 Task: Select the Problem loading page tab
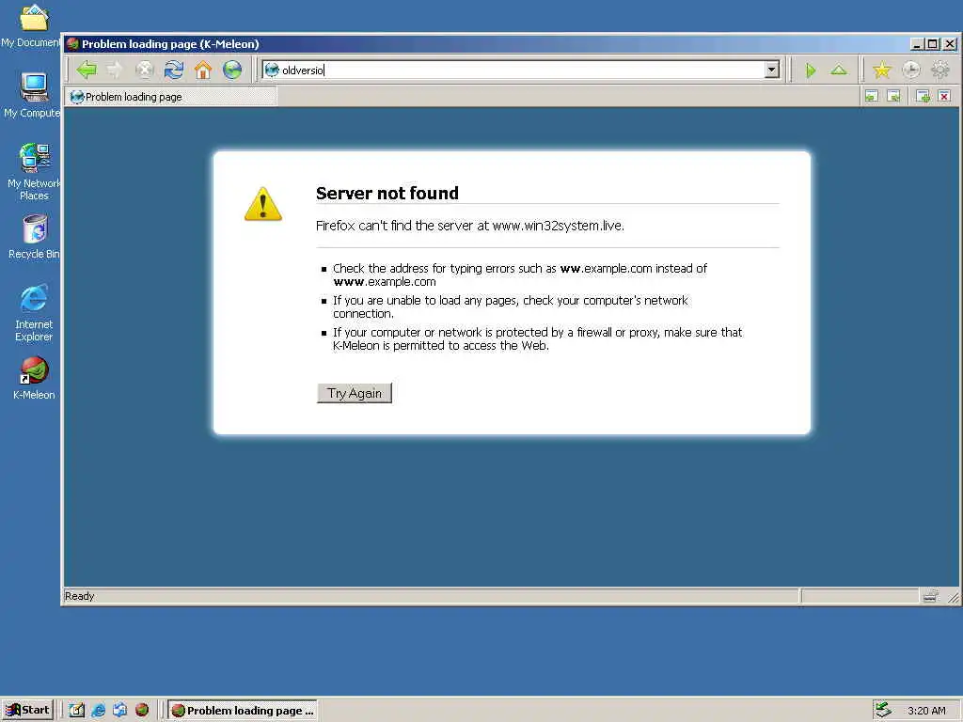pos(171,97)
